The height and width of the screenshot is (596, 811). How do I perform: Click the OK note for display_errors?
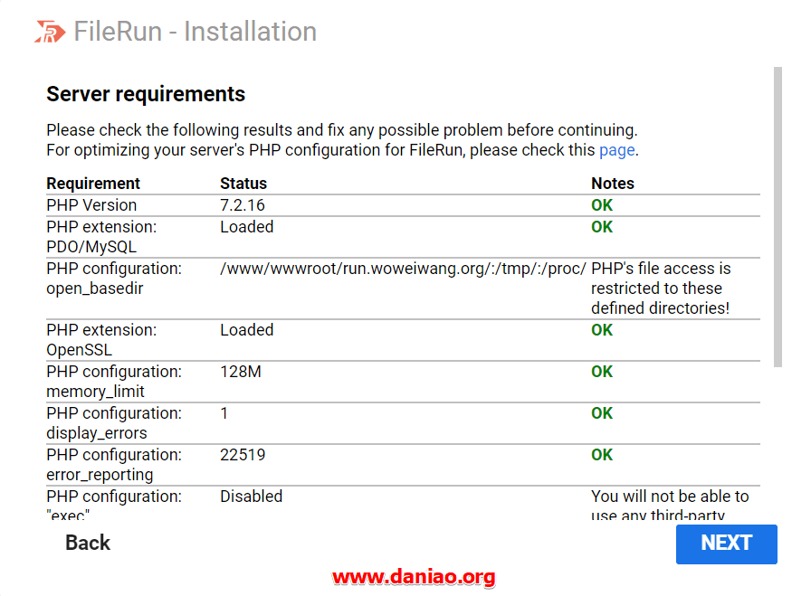602,413
